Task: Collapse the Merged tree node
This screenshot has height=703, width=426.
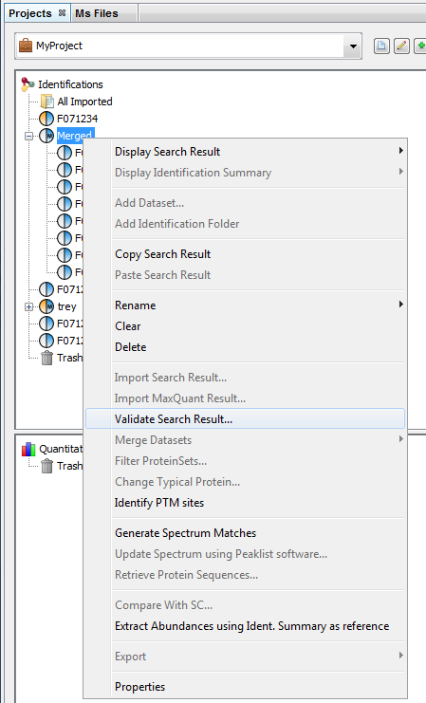Action: click(29, 136)
